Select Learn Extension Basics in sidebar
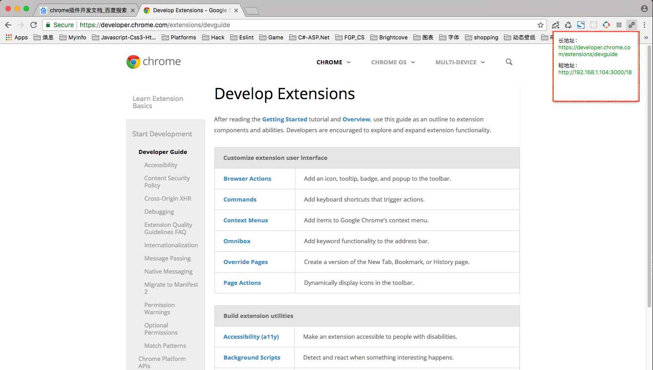This screenshot has width=653, height=370. [158, 102]
